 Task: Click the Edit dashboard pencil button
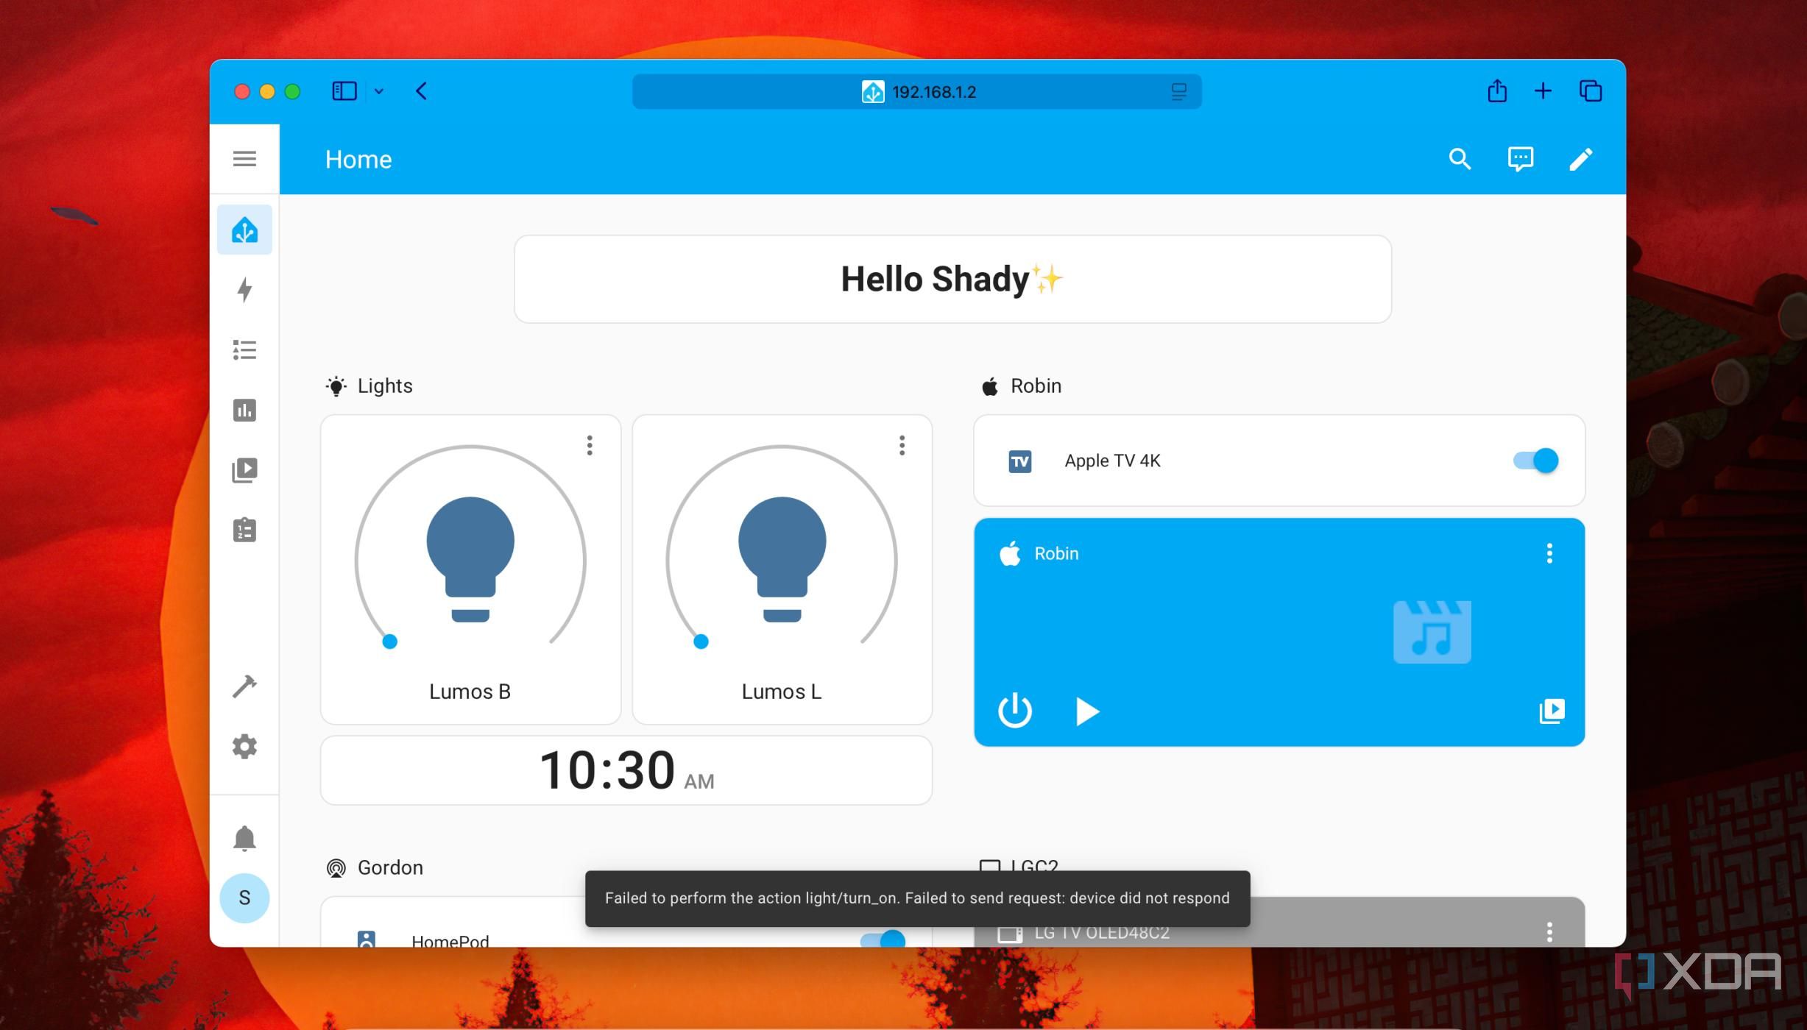tap(1580, 159)
